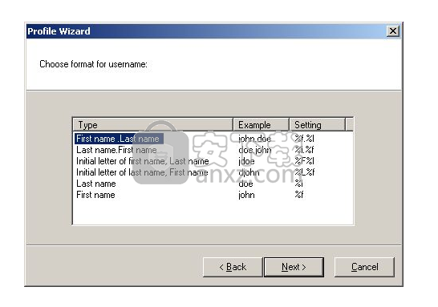
Task: Select the 'Last name' only format
Action: coord(96,184)
